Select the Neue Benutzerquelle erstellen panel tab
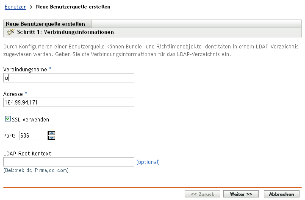Image resolution: width=305 pixels, height=200 pixels. (x=45, y=24)
